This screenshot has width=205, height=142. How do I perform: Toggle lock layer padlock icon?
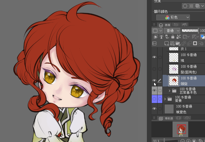click(173, 37)
